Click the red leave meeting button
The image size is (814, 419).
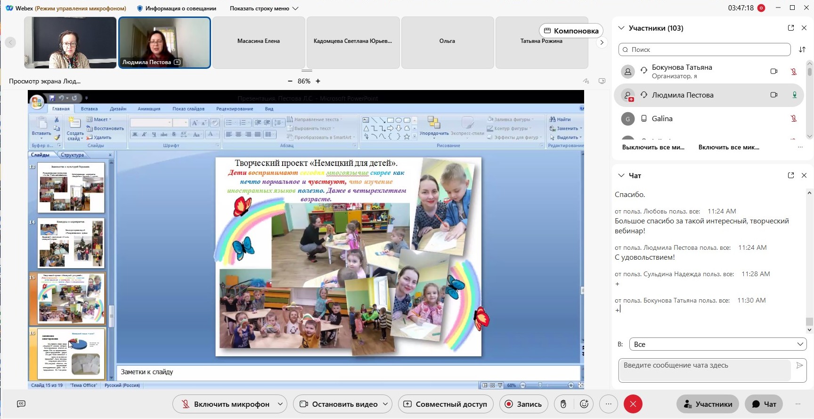pos(633,404)
